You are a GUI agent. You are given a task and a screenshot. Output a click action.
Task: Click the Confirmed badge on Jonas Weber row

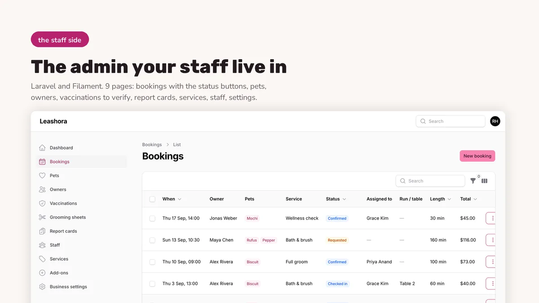pyautogui.click(x=337, y=218)
